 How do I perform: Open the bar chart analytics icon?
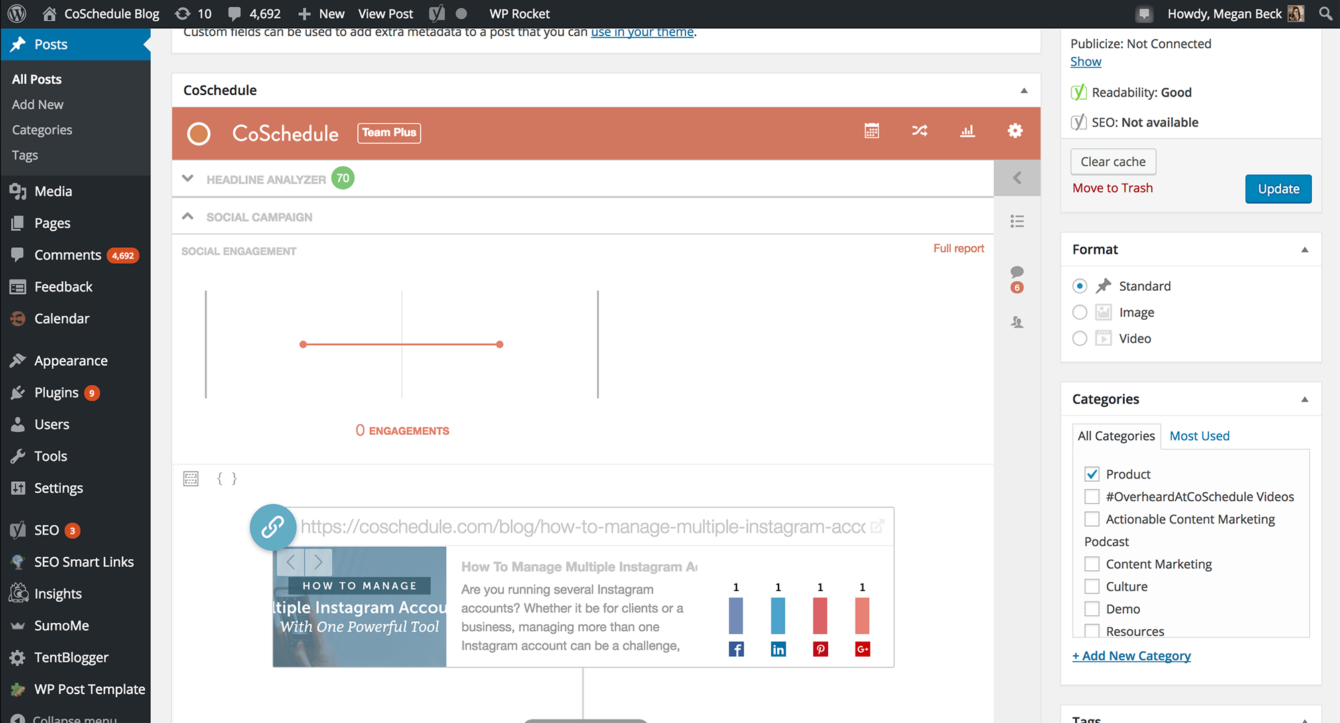pos(967,131)
